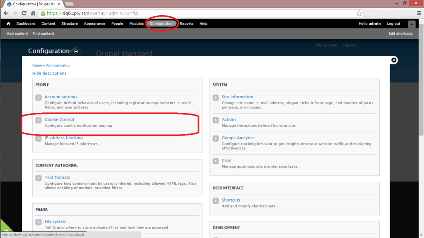The width and height of the screenshot is (424, 238).
Task: Click the vertical scrollbar thumb
Action: tap(421, 80)
